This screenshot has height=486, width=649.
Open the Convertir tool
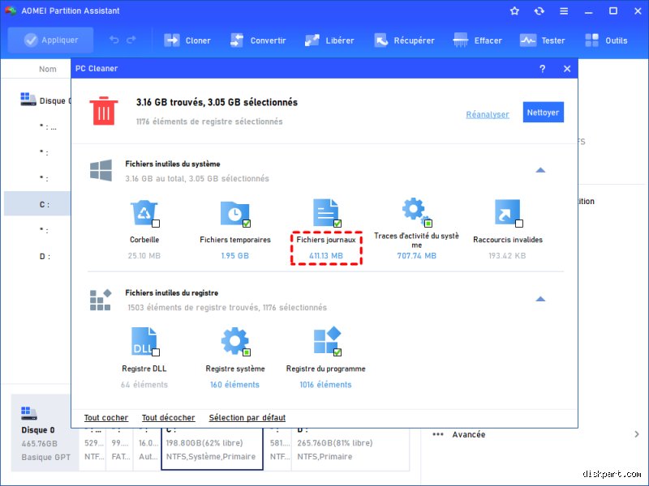coord(258,40)
